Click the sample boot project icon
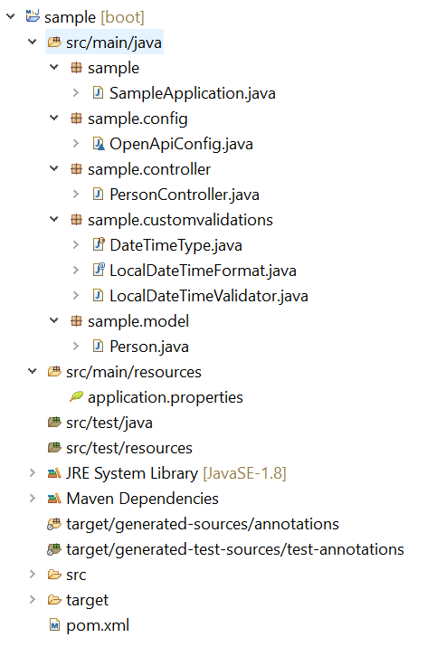This screenshot has height=647, width=446. (x=33, y=16)
